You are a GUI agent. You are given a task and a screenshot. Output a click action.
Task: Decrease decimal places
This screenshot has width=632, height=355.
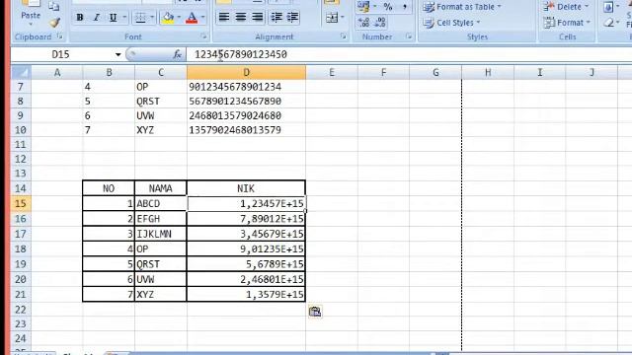point(379,22)
